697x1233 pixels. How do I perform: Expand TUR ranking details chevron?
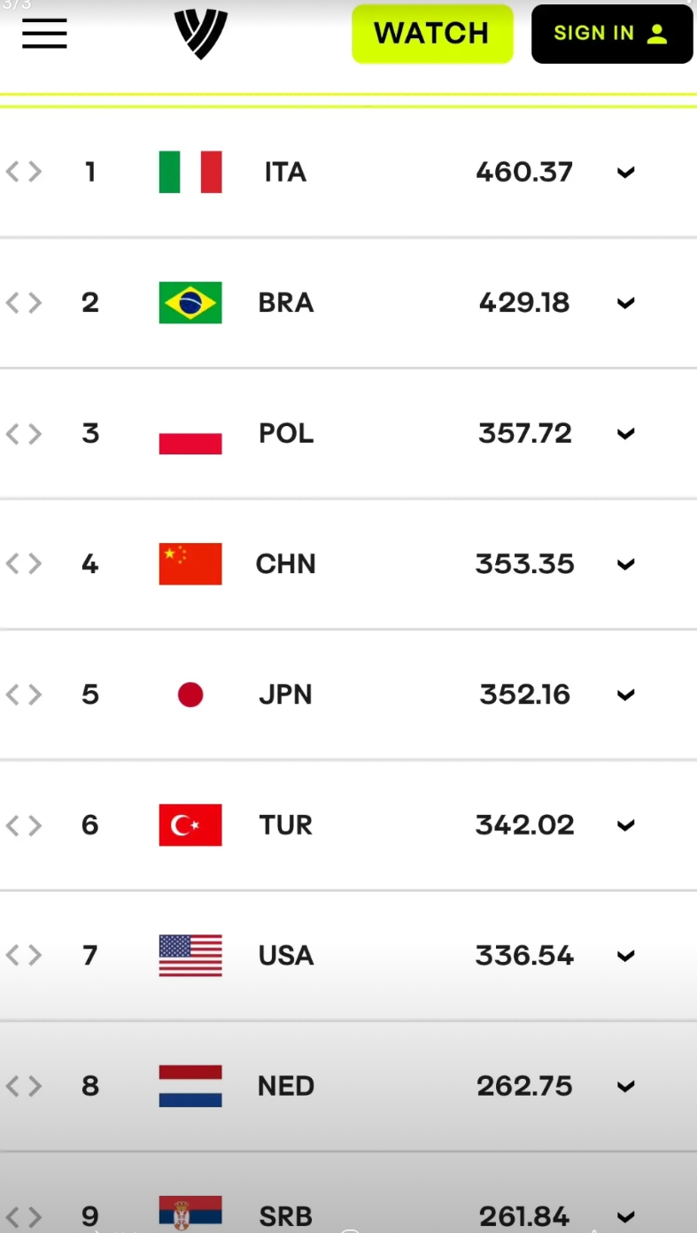click(x=626, y=826)
